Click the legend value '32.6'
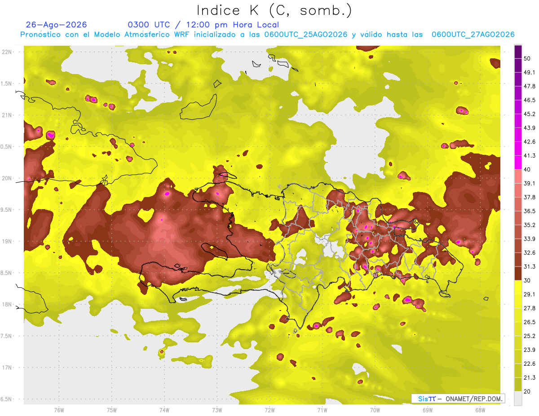Screen dimensions: 539x416 pos(529,253)
